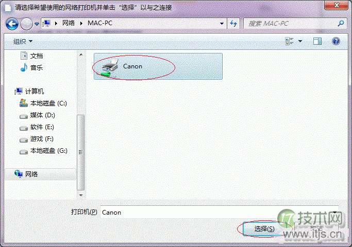Select 本地磁盘 (C:) in sidebar
The height and width of the screenshot is (247, 352).
click(x=43, y=103)
